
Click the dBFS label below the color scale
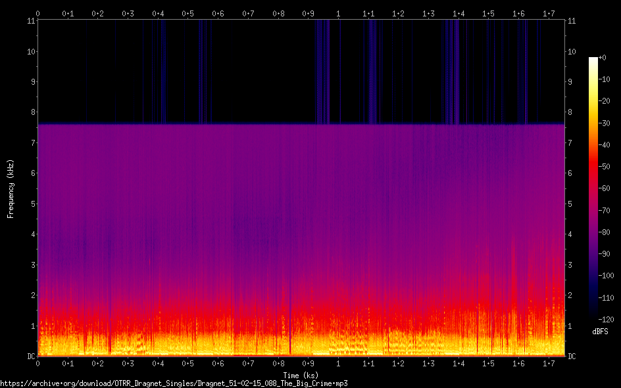point(600,331)
